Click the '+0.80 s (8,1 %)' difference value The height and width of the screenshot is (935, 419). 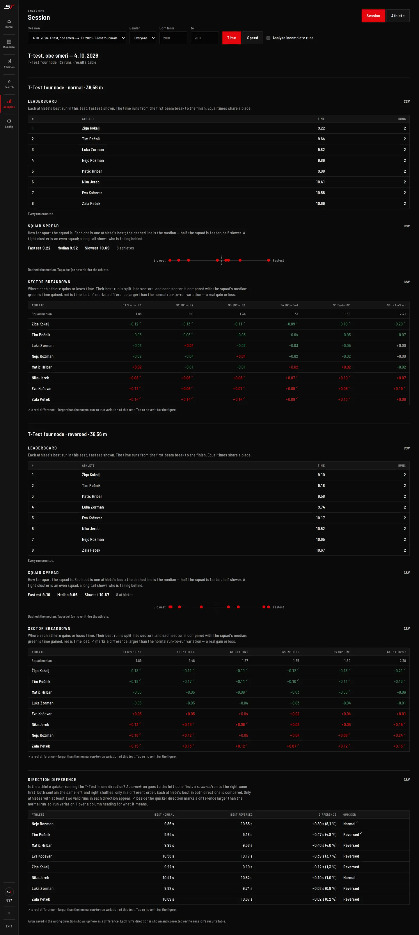pyautogui.click(x=324, y=824)
